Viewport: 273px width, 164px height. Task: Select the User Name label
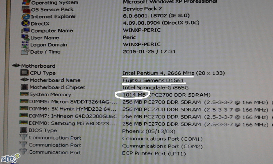pos(45,38)
